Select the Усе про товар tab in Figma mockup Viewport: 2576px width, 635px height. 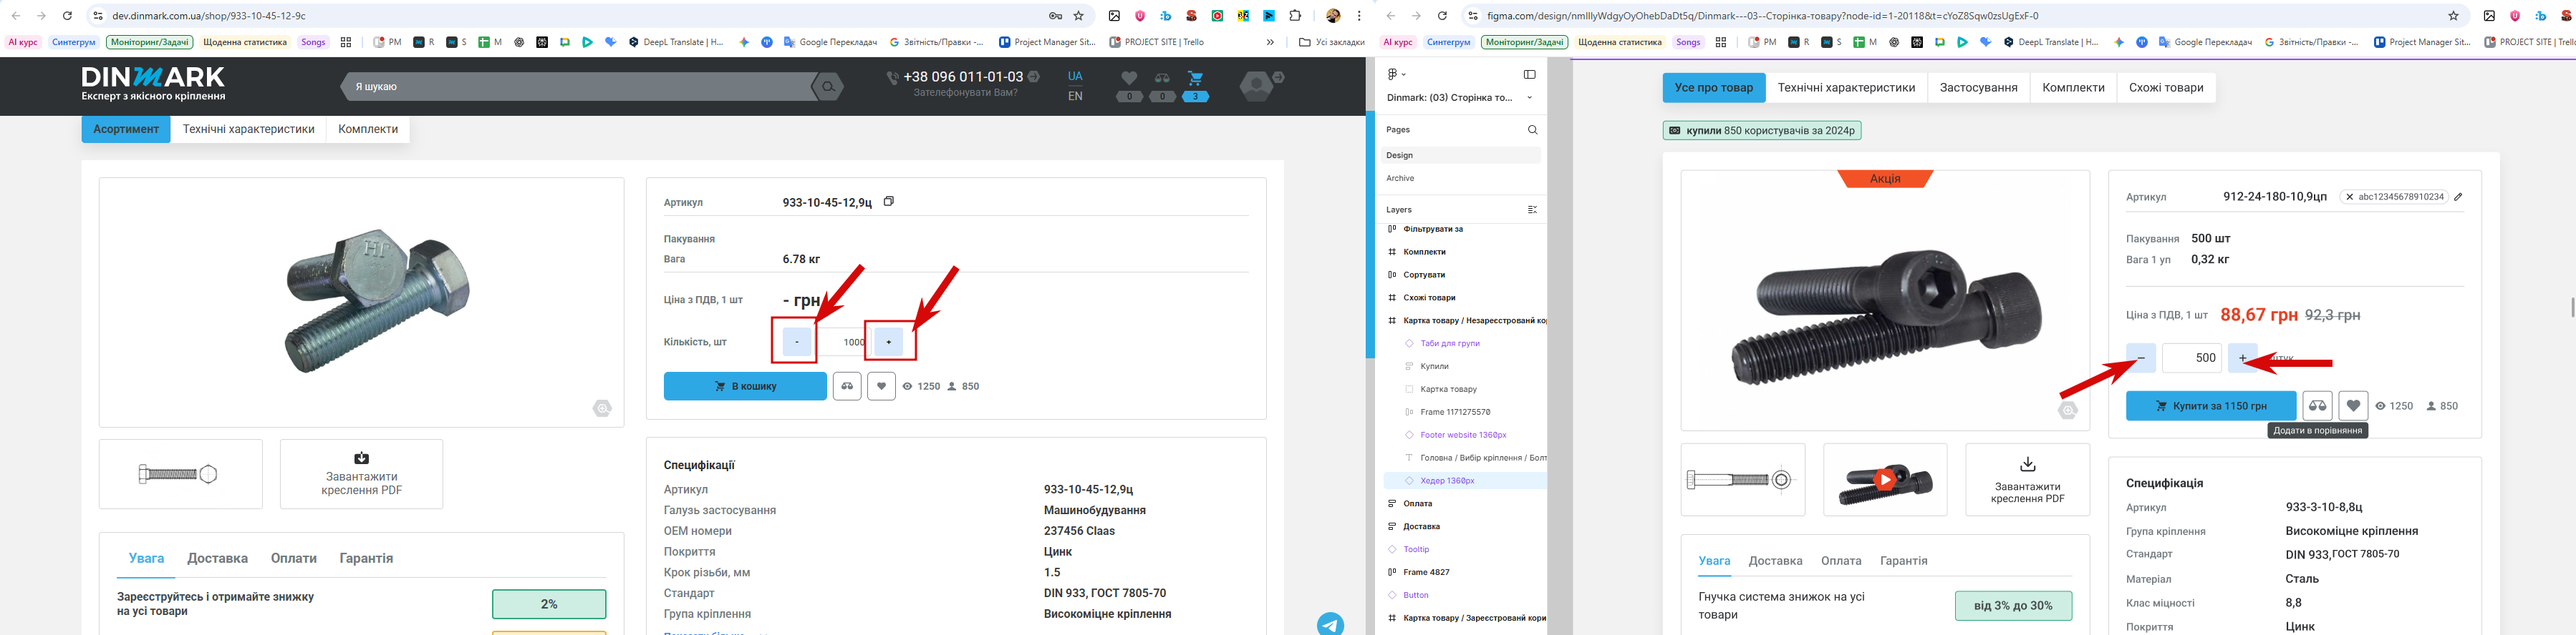pyautogui.click(x=1714, y=88)
